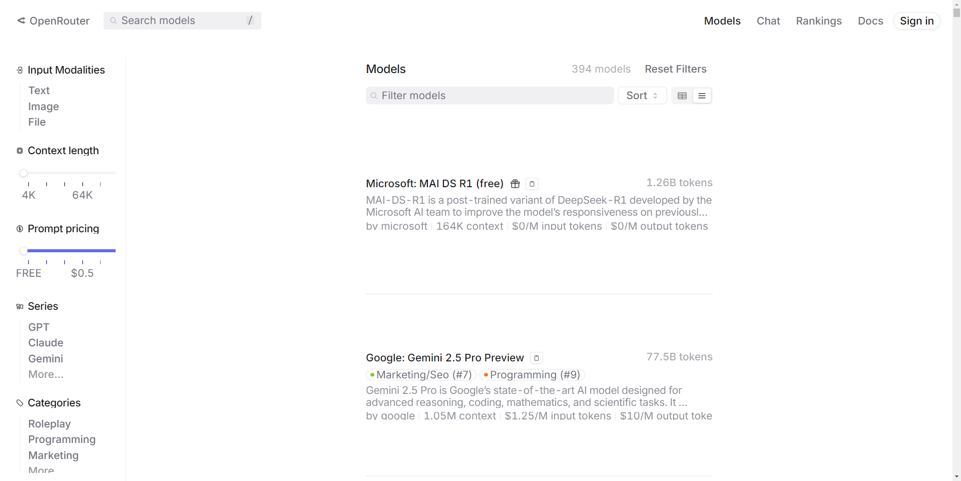Switch to list view icon
Screen dimensions: 961x481
702,96
